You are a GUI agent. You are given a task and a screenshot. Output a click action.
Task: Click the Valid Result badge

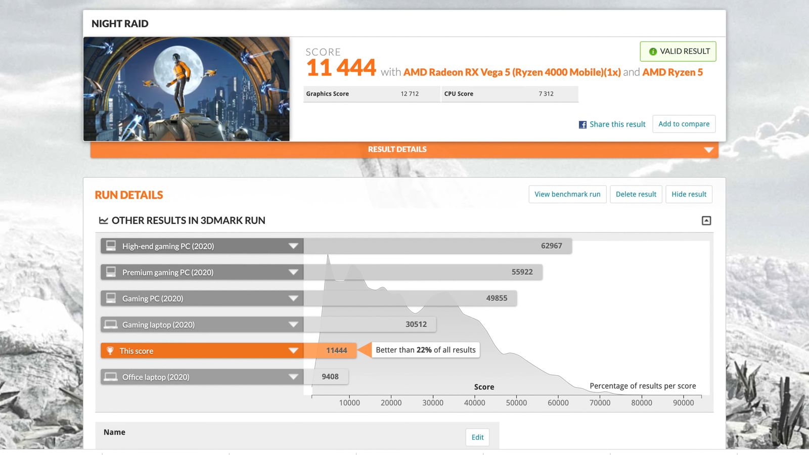(x=678, y=52)
